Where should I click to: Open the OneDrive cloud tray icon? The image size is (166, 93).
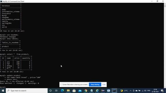(136, 91)
